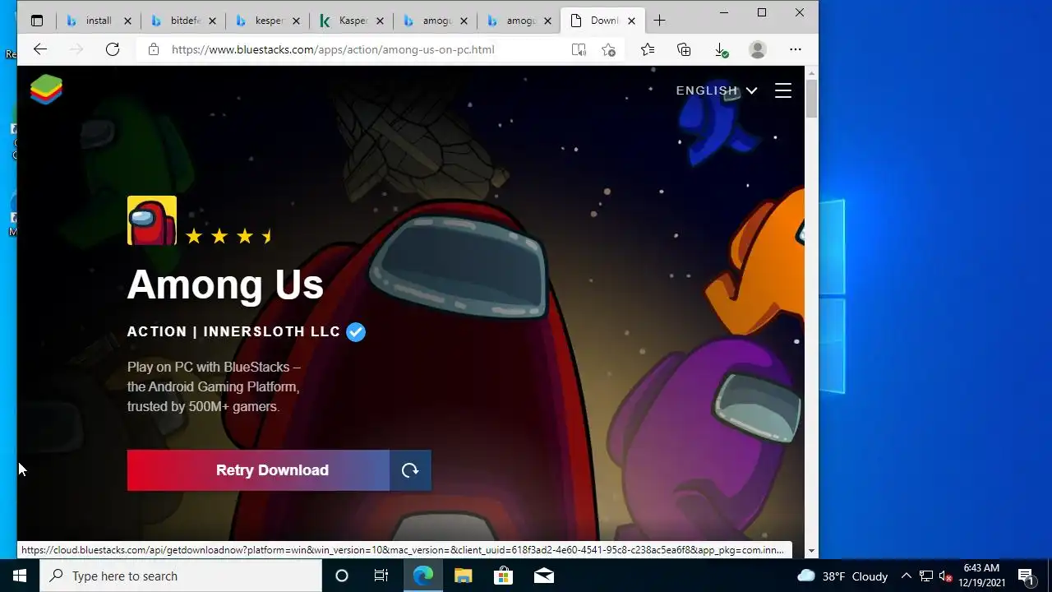Open the tab actions menu icon
Viewport: 1052px width, 592px height.
[x=37, y=21]
